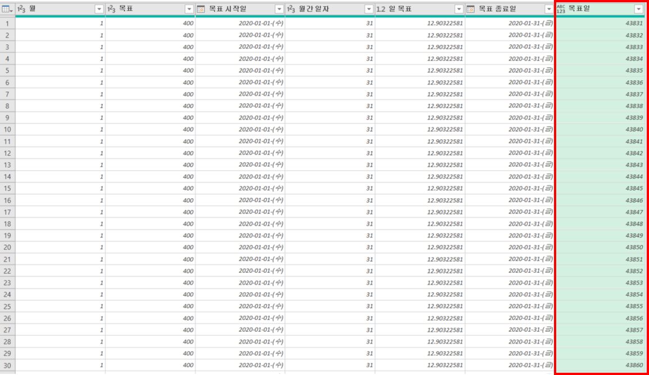Click the cell with value 43838
The image size is (649, 375).
click(600, 106)
